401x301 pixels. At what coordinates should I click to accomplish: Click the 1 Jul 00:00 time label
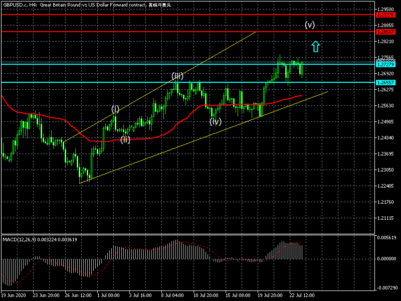[108, 295]
